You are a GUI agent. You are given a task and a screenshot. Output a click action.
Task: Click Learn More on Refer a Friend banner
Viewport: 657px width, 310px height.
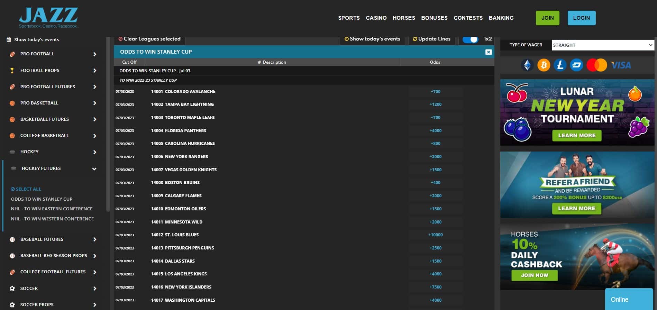(577, 209)
